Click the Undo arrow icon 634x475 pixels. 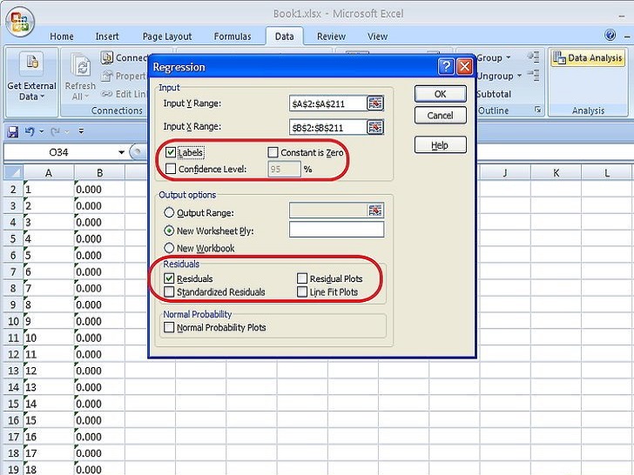click(x=30, y=131)
